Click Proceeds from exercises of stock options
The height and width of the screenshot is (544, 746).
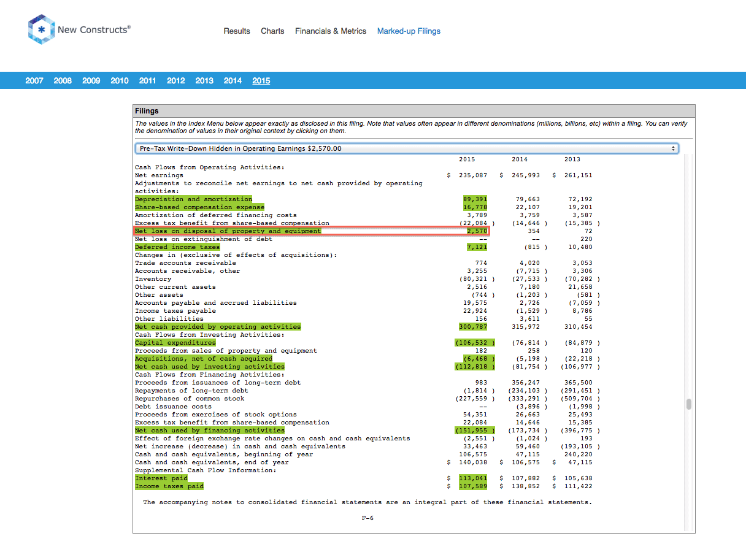click(216, 415)
